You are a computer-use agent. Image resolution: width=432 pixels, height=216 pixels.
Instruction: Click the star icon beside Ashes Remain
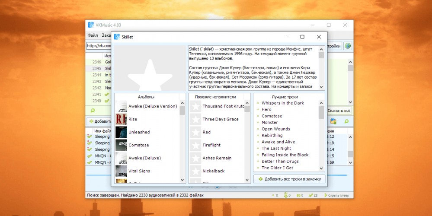coord(195,158)
